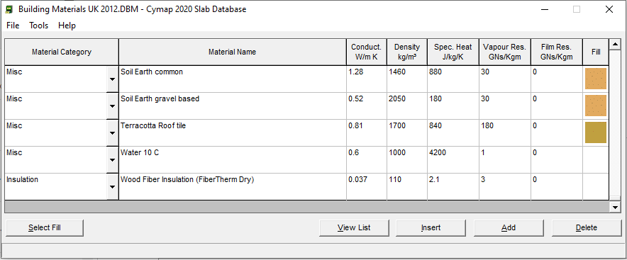This screenshot has height=260, width=627.
Task: Click density value 1000
Action: (x=397, y=152)
